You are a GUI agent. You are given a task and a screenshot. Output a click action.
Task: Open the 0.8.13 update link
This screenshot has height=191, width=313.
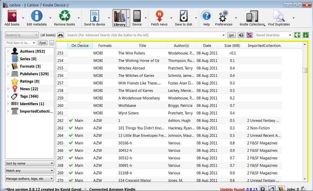point(252,189)
